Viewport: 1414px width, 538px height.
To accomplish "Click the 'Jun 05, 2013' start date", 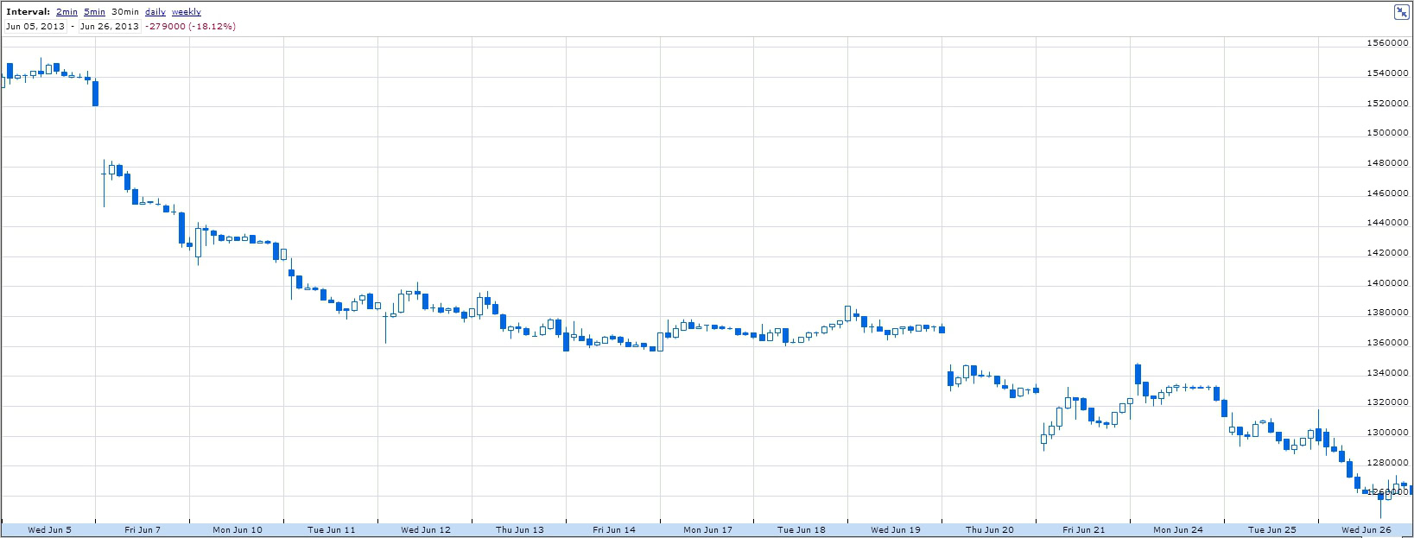I will 35,26.
